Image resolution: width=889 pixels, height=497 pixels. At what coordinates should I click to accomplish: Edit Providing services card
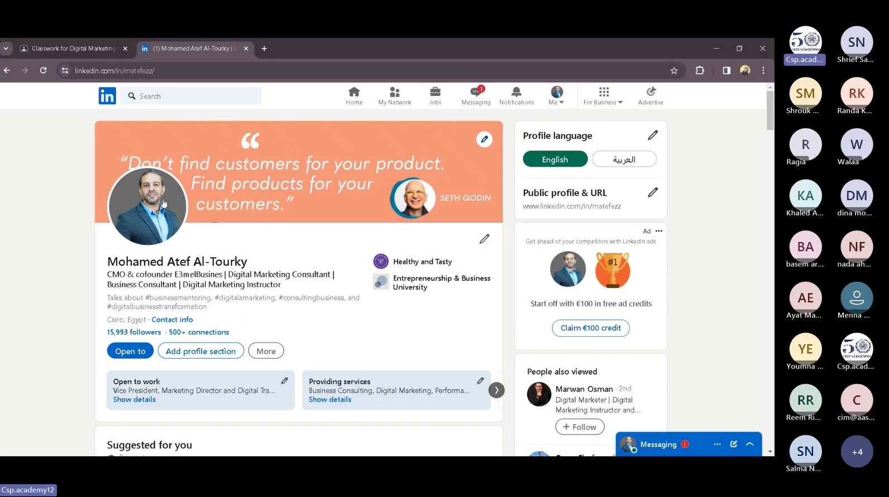click(480, 380)
